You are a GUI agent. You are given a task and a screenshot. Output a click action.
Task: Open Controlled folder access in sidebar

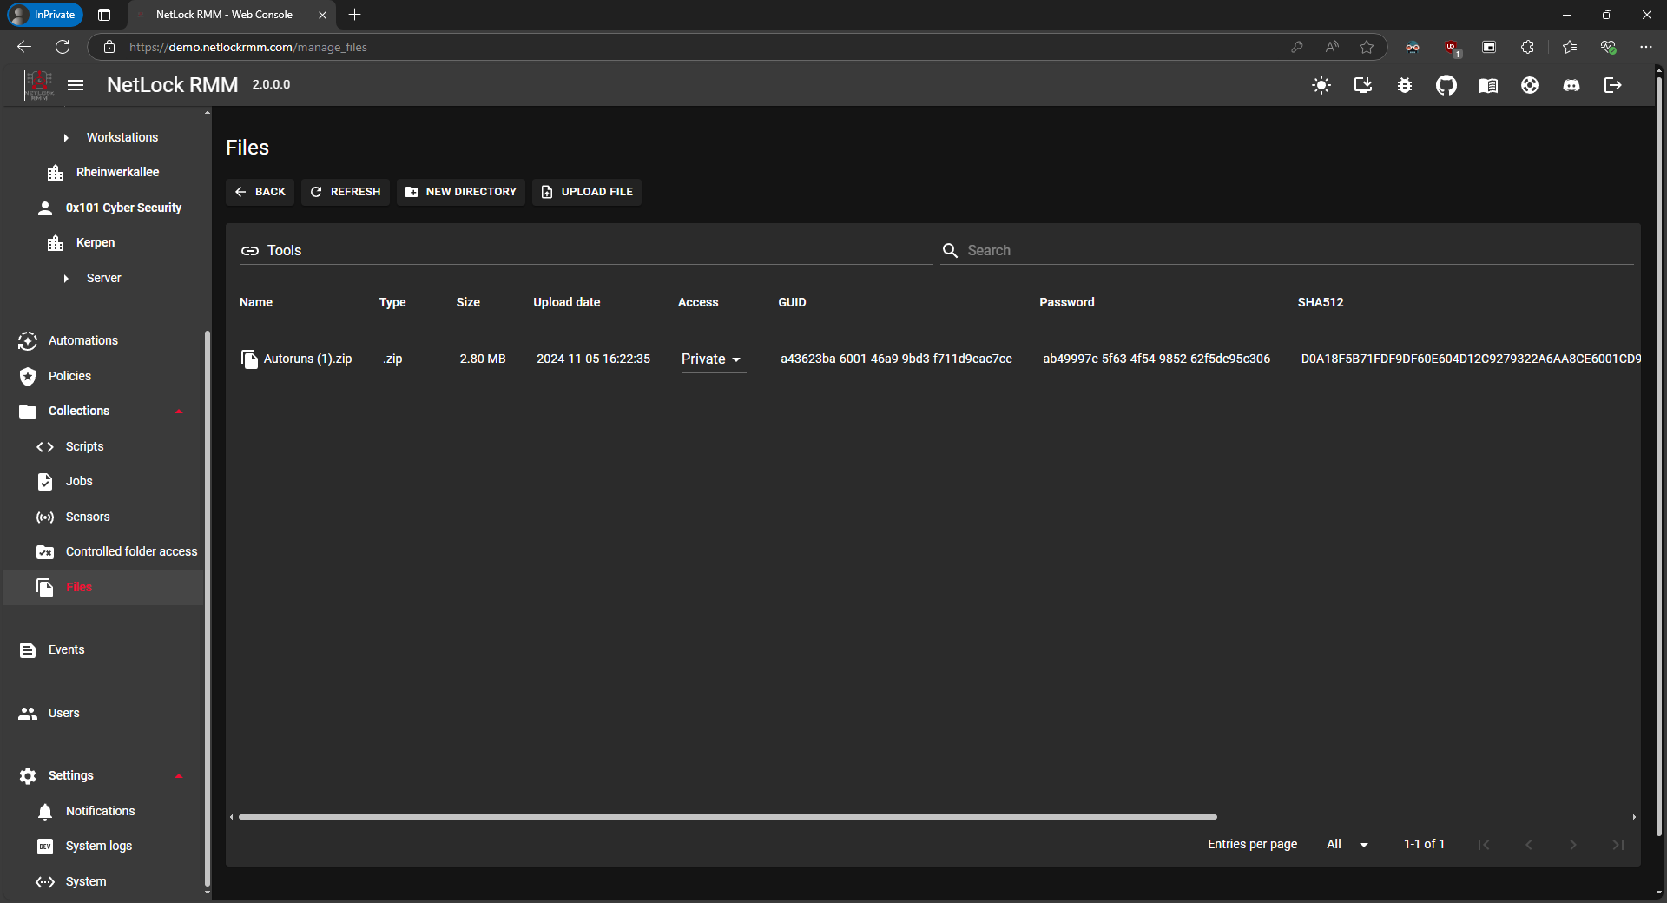pyautogui.click(x=131, y=551)
